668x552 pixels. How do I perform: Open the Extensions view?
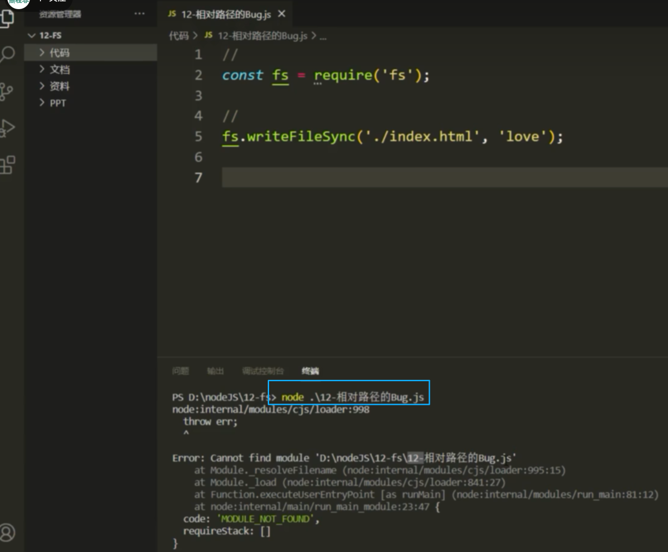pos(7,165)
